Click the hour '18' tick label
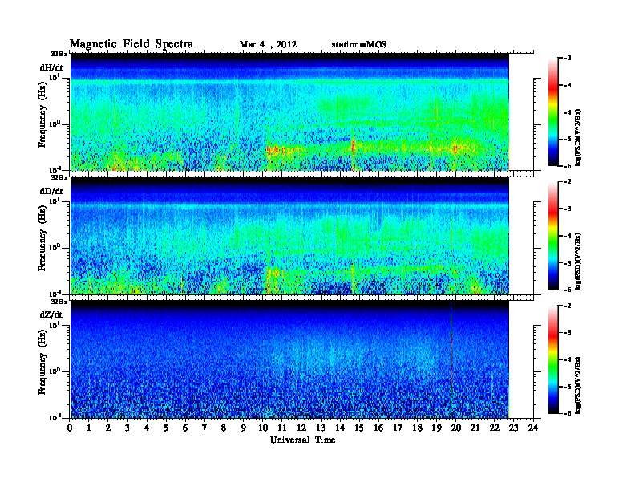 pos(418,428)
